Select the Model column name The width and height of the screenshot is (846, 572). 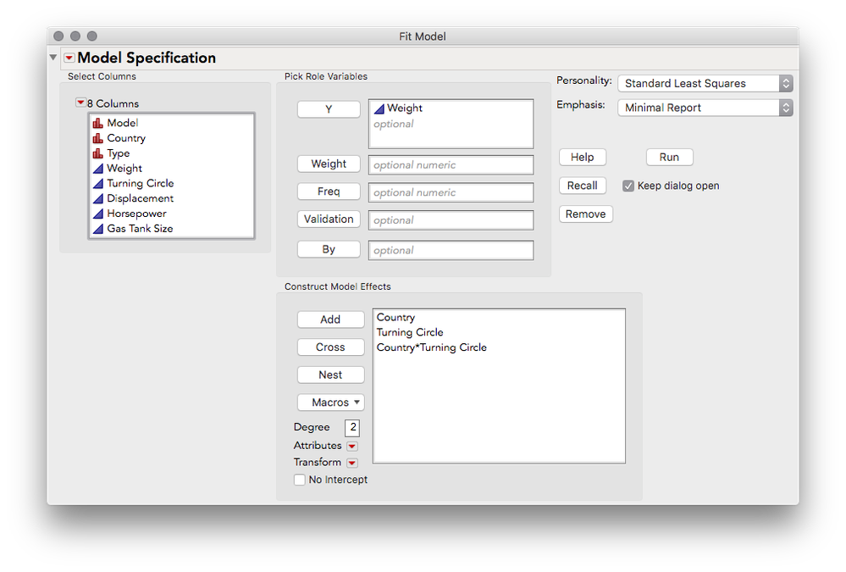pyautogui.click(x=123, y=123)
